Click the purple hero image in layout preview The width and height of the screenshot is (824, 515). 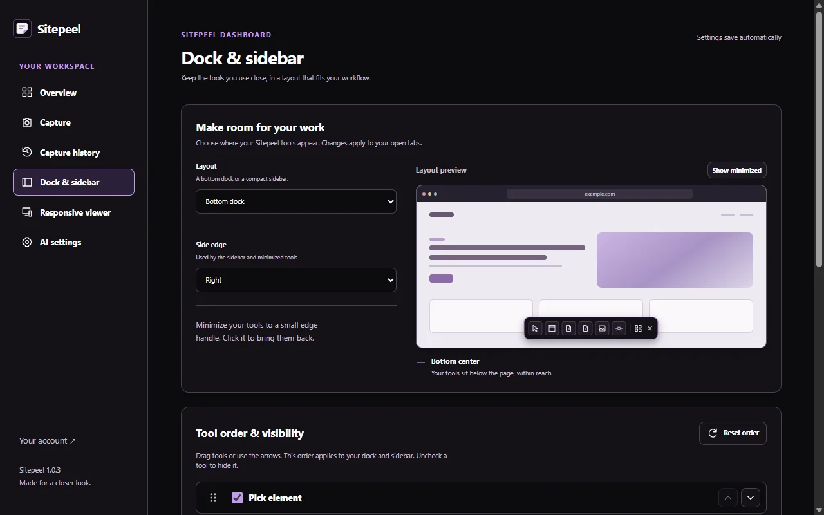coord(675,260)
